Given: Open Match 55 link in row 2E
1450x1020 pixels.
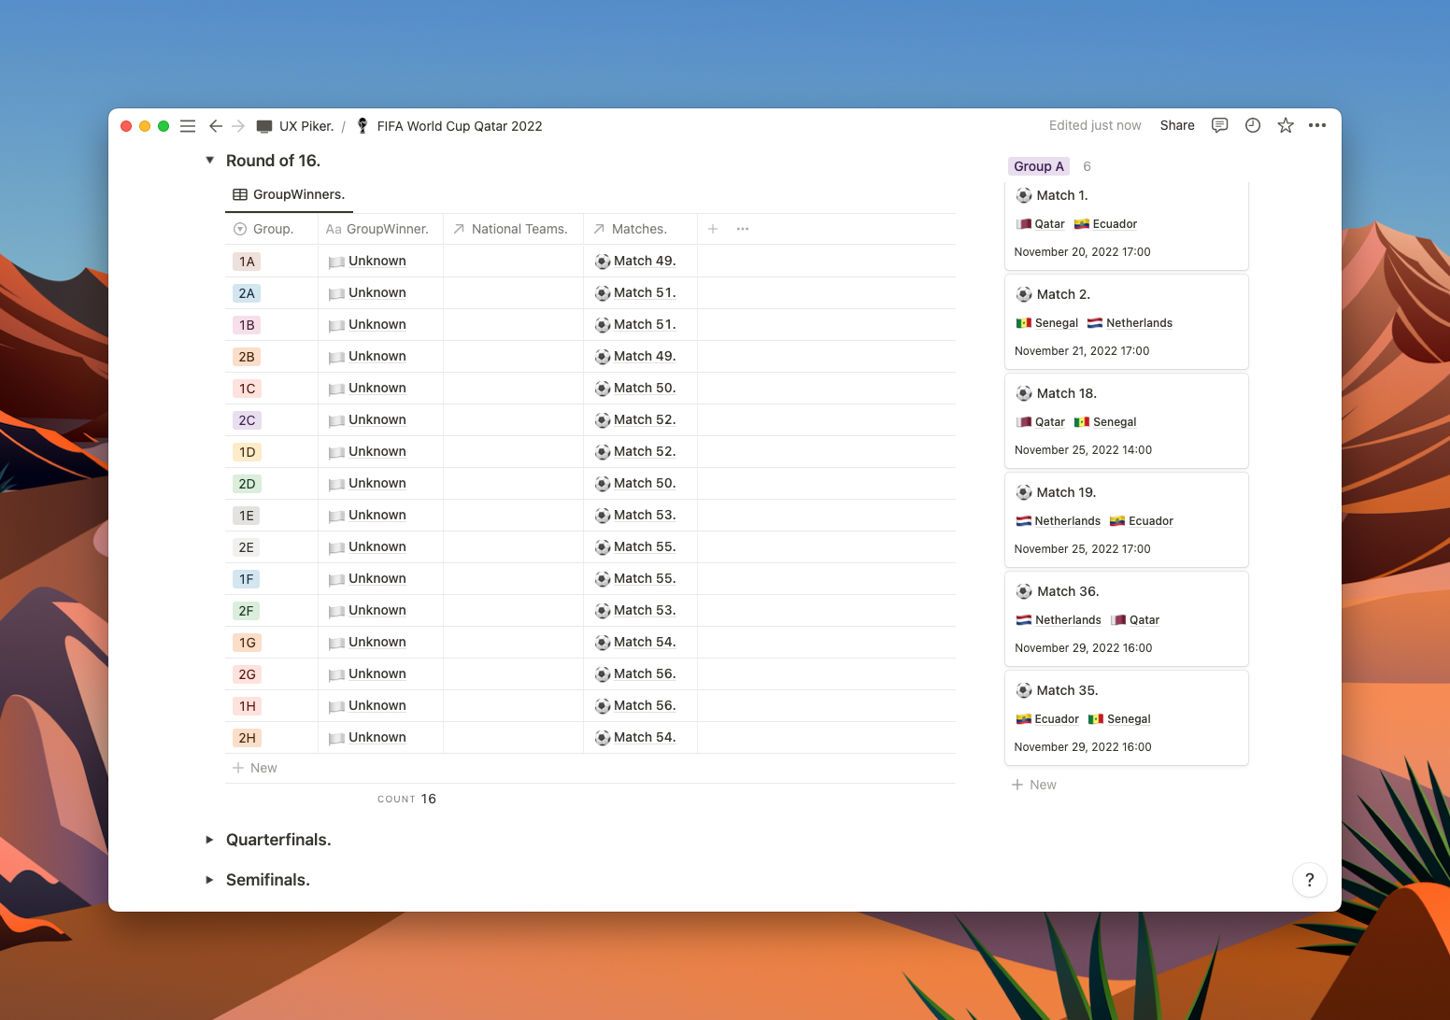Looking at the screenshot, I should [x=645, y=546].
